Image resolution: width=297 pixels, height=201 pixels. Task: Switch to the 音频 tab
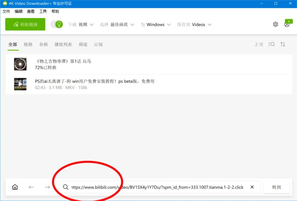point(43,44)
